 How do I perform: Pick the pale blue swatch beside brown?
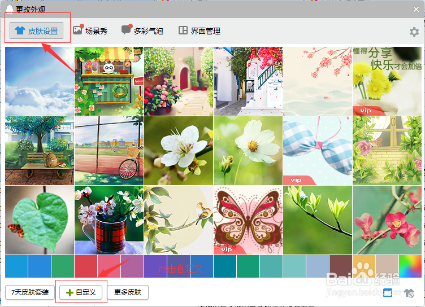[318, 266]
